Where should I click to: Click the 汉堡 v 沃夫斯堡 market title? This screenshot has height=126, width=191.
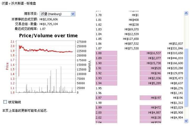[x=19, y=4]
